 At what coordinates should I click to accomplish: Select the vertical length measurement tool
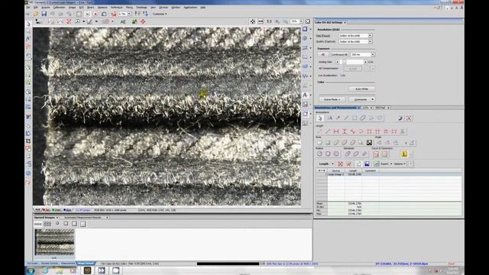coord(345,131)
